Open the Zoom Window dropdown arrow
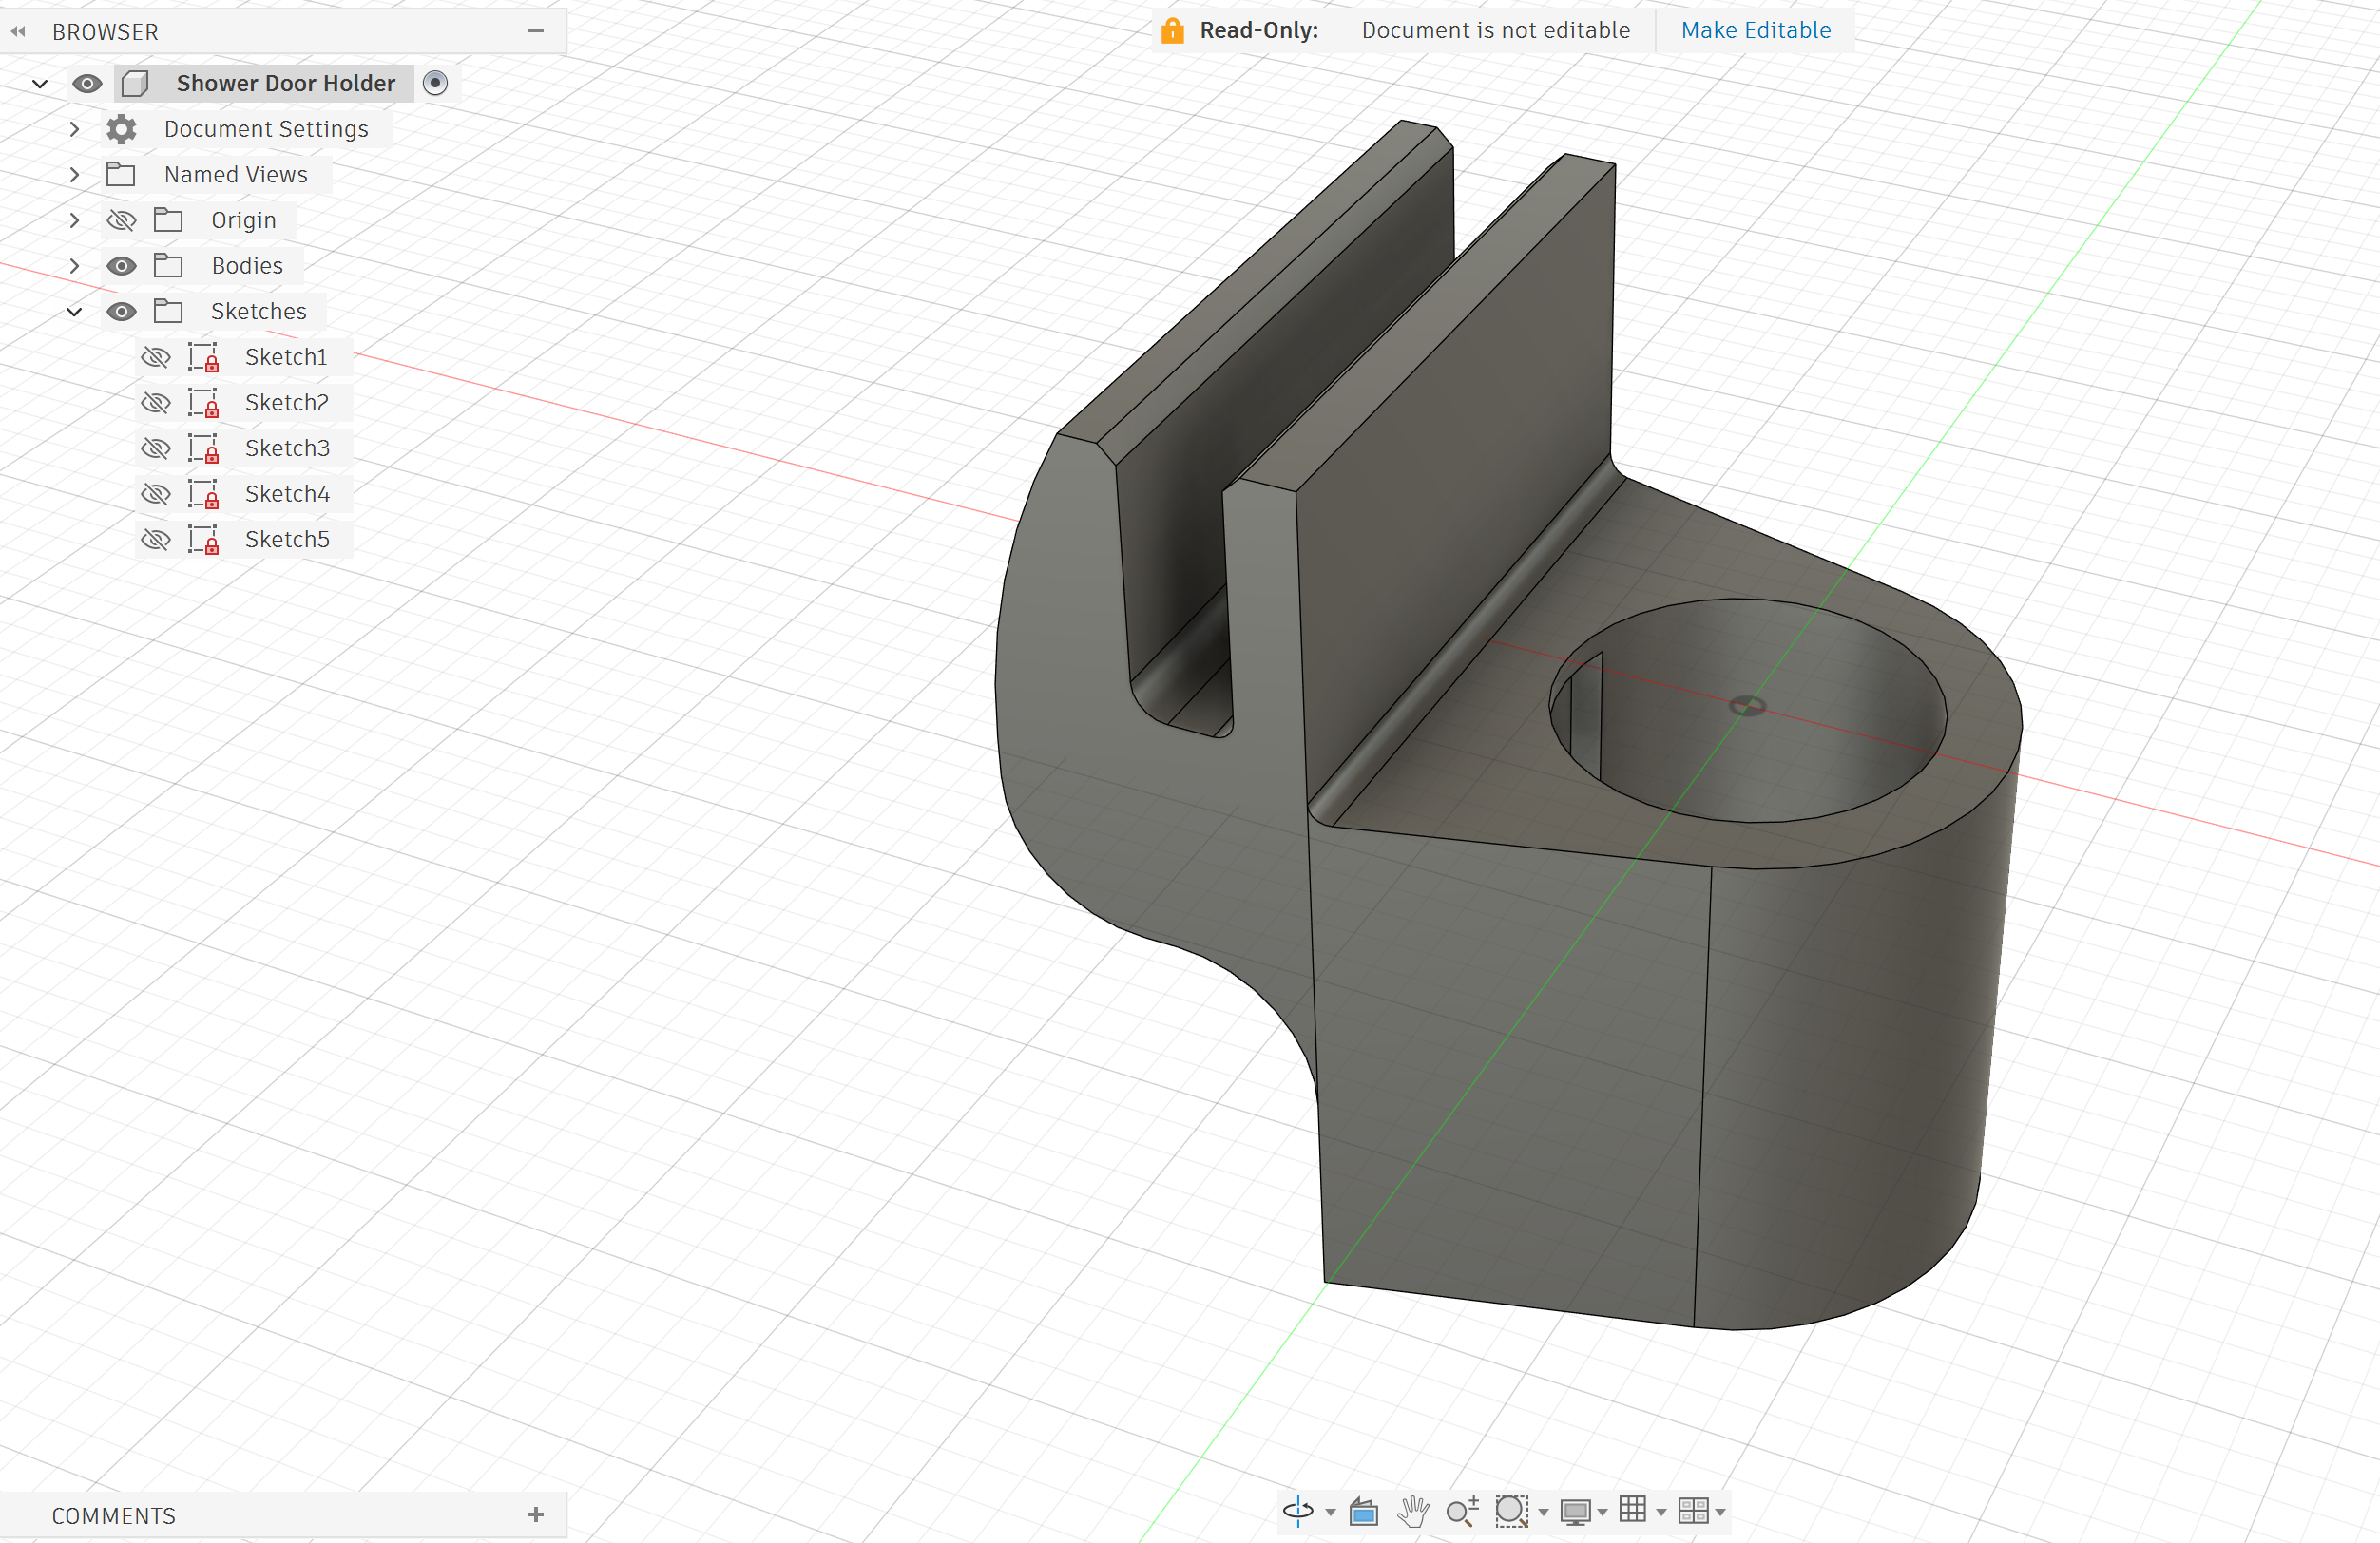 1543,1513
